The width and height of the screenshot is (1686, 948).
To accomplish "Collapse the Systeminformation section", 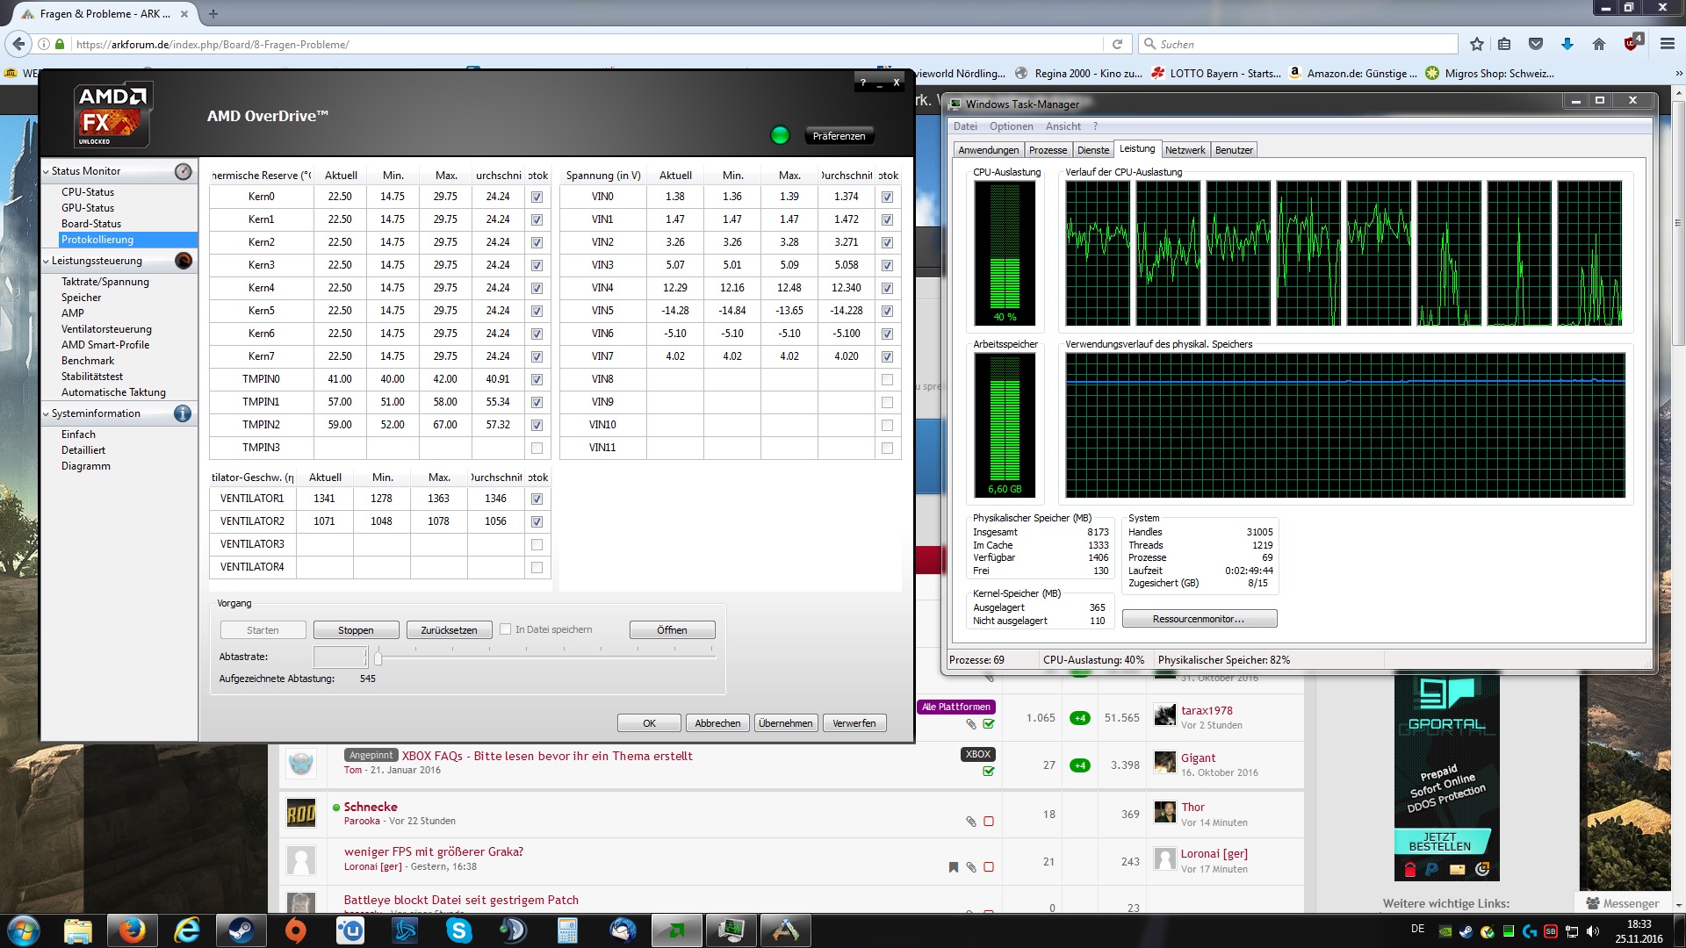I will (x=46, y=413).
